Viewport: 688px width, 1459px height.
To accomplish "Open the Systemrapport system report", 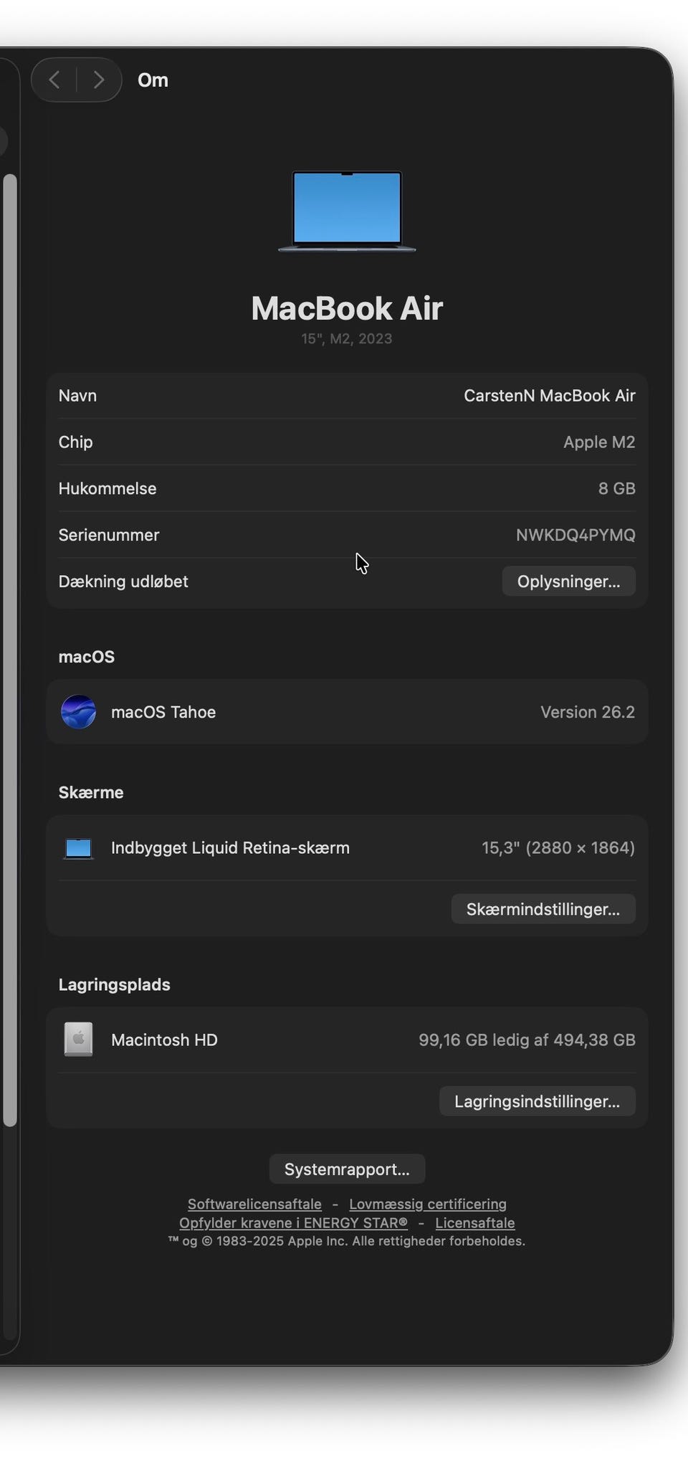I will (347, 1169).
